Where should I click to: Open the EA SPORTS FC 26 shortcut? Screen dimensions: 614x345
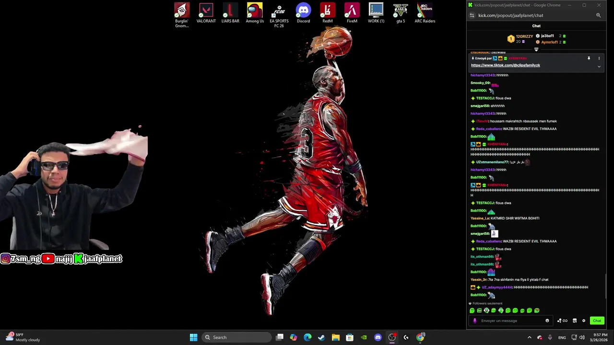coord(279,15)
